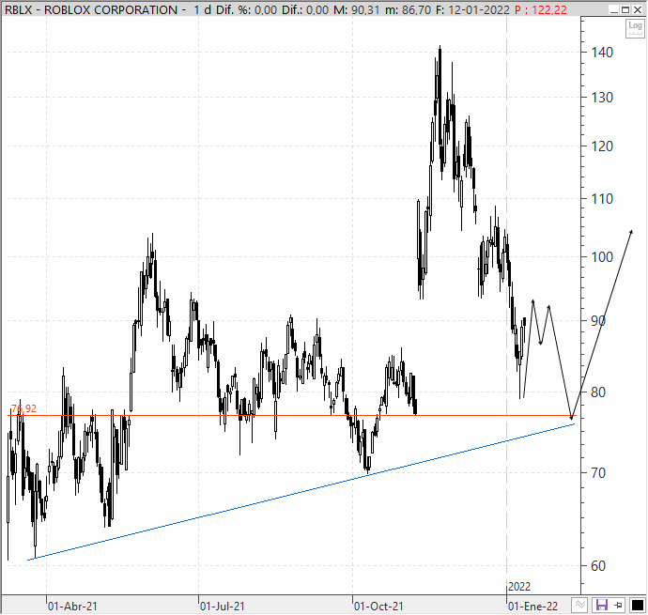Click the 01-Ene-22 date label
This screenshot has height=615, width=648.
point(532,607)
